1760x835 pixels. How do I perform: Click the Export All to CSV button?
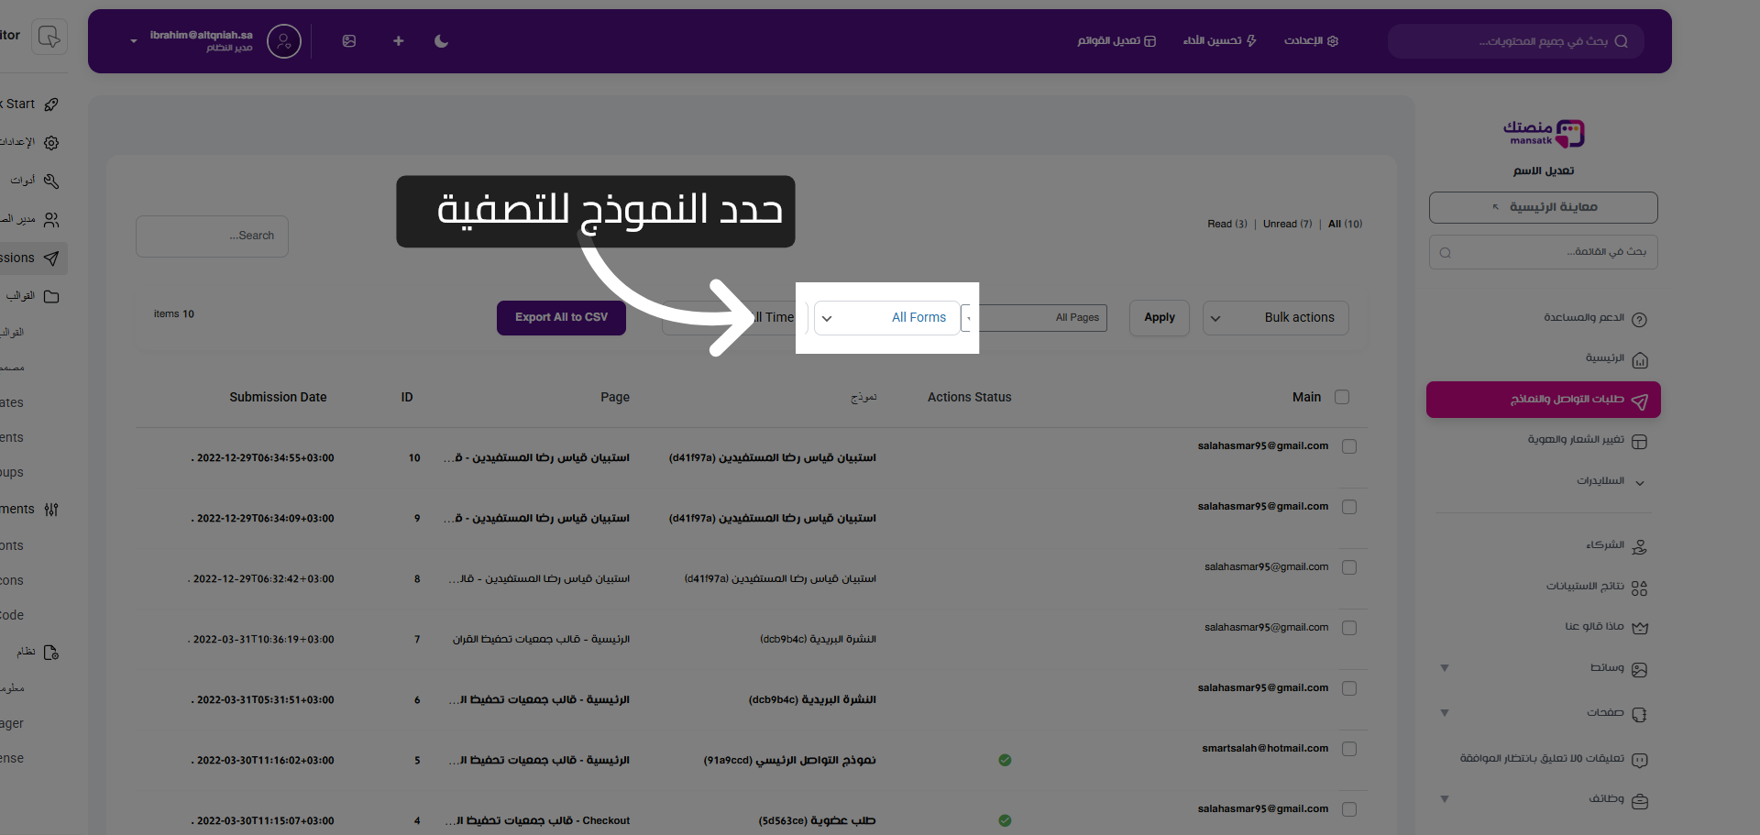(560, 317)
